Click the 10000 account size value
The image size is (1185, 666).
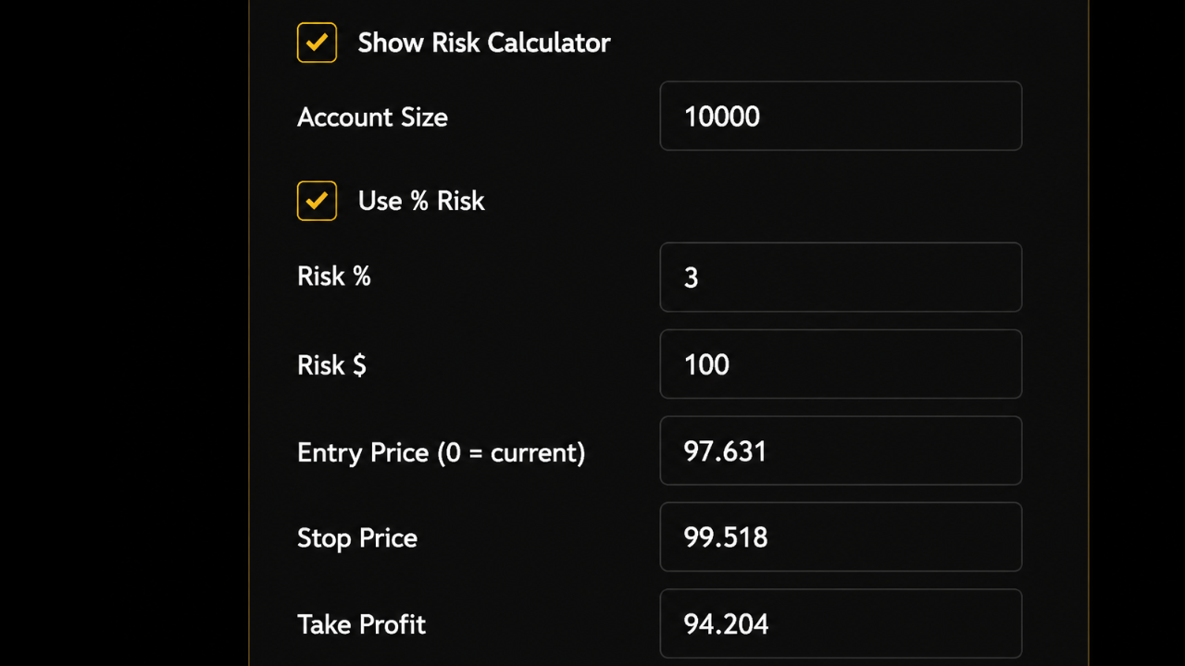[x=721, y=117]
